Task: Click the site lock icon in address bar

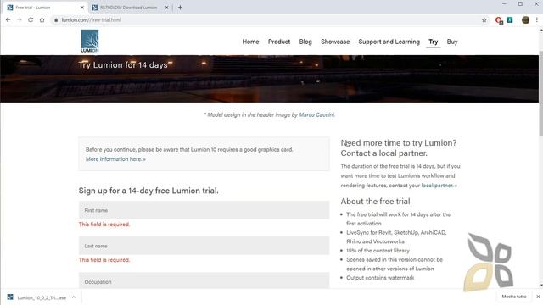Action: [x=56, y=20]
